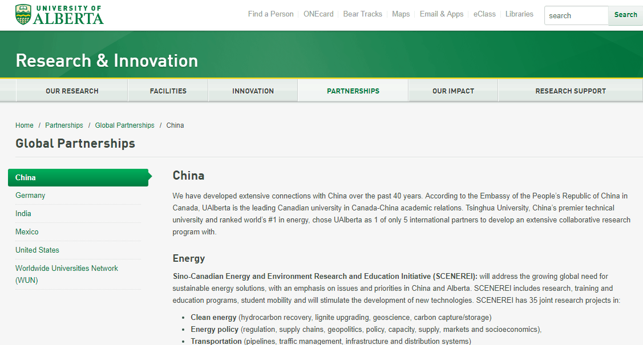Image resolution: width=643 pixels, height=345 pixels.
Task: Open the Find a Person link
Action: pyautogui.click(x=270, y=14)
